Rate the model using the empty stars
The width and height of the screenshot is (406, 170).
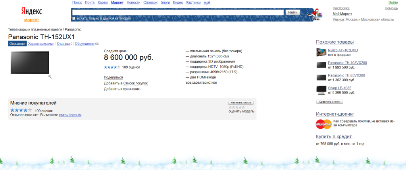[237, 107]
